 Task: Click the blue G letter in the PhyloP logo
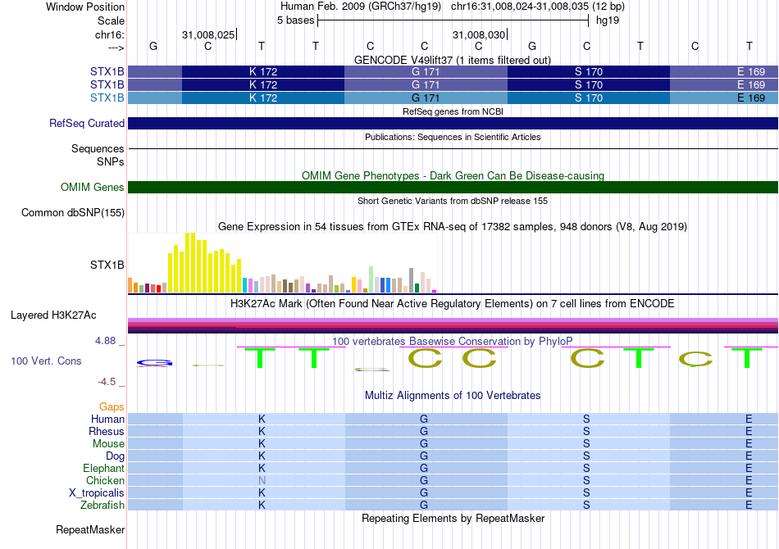click(154, 363)
